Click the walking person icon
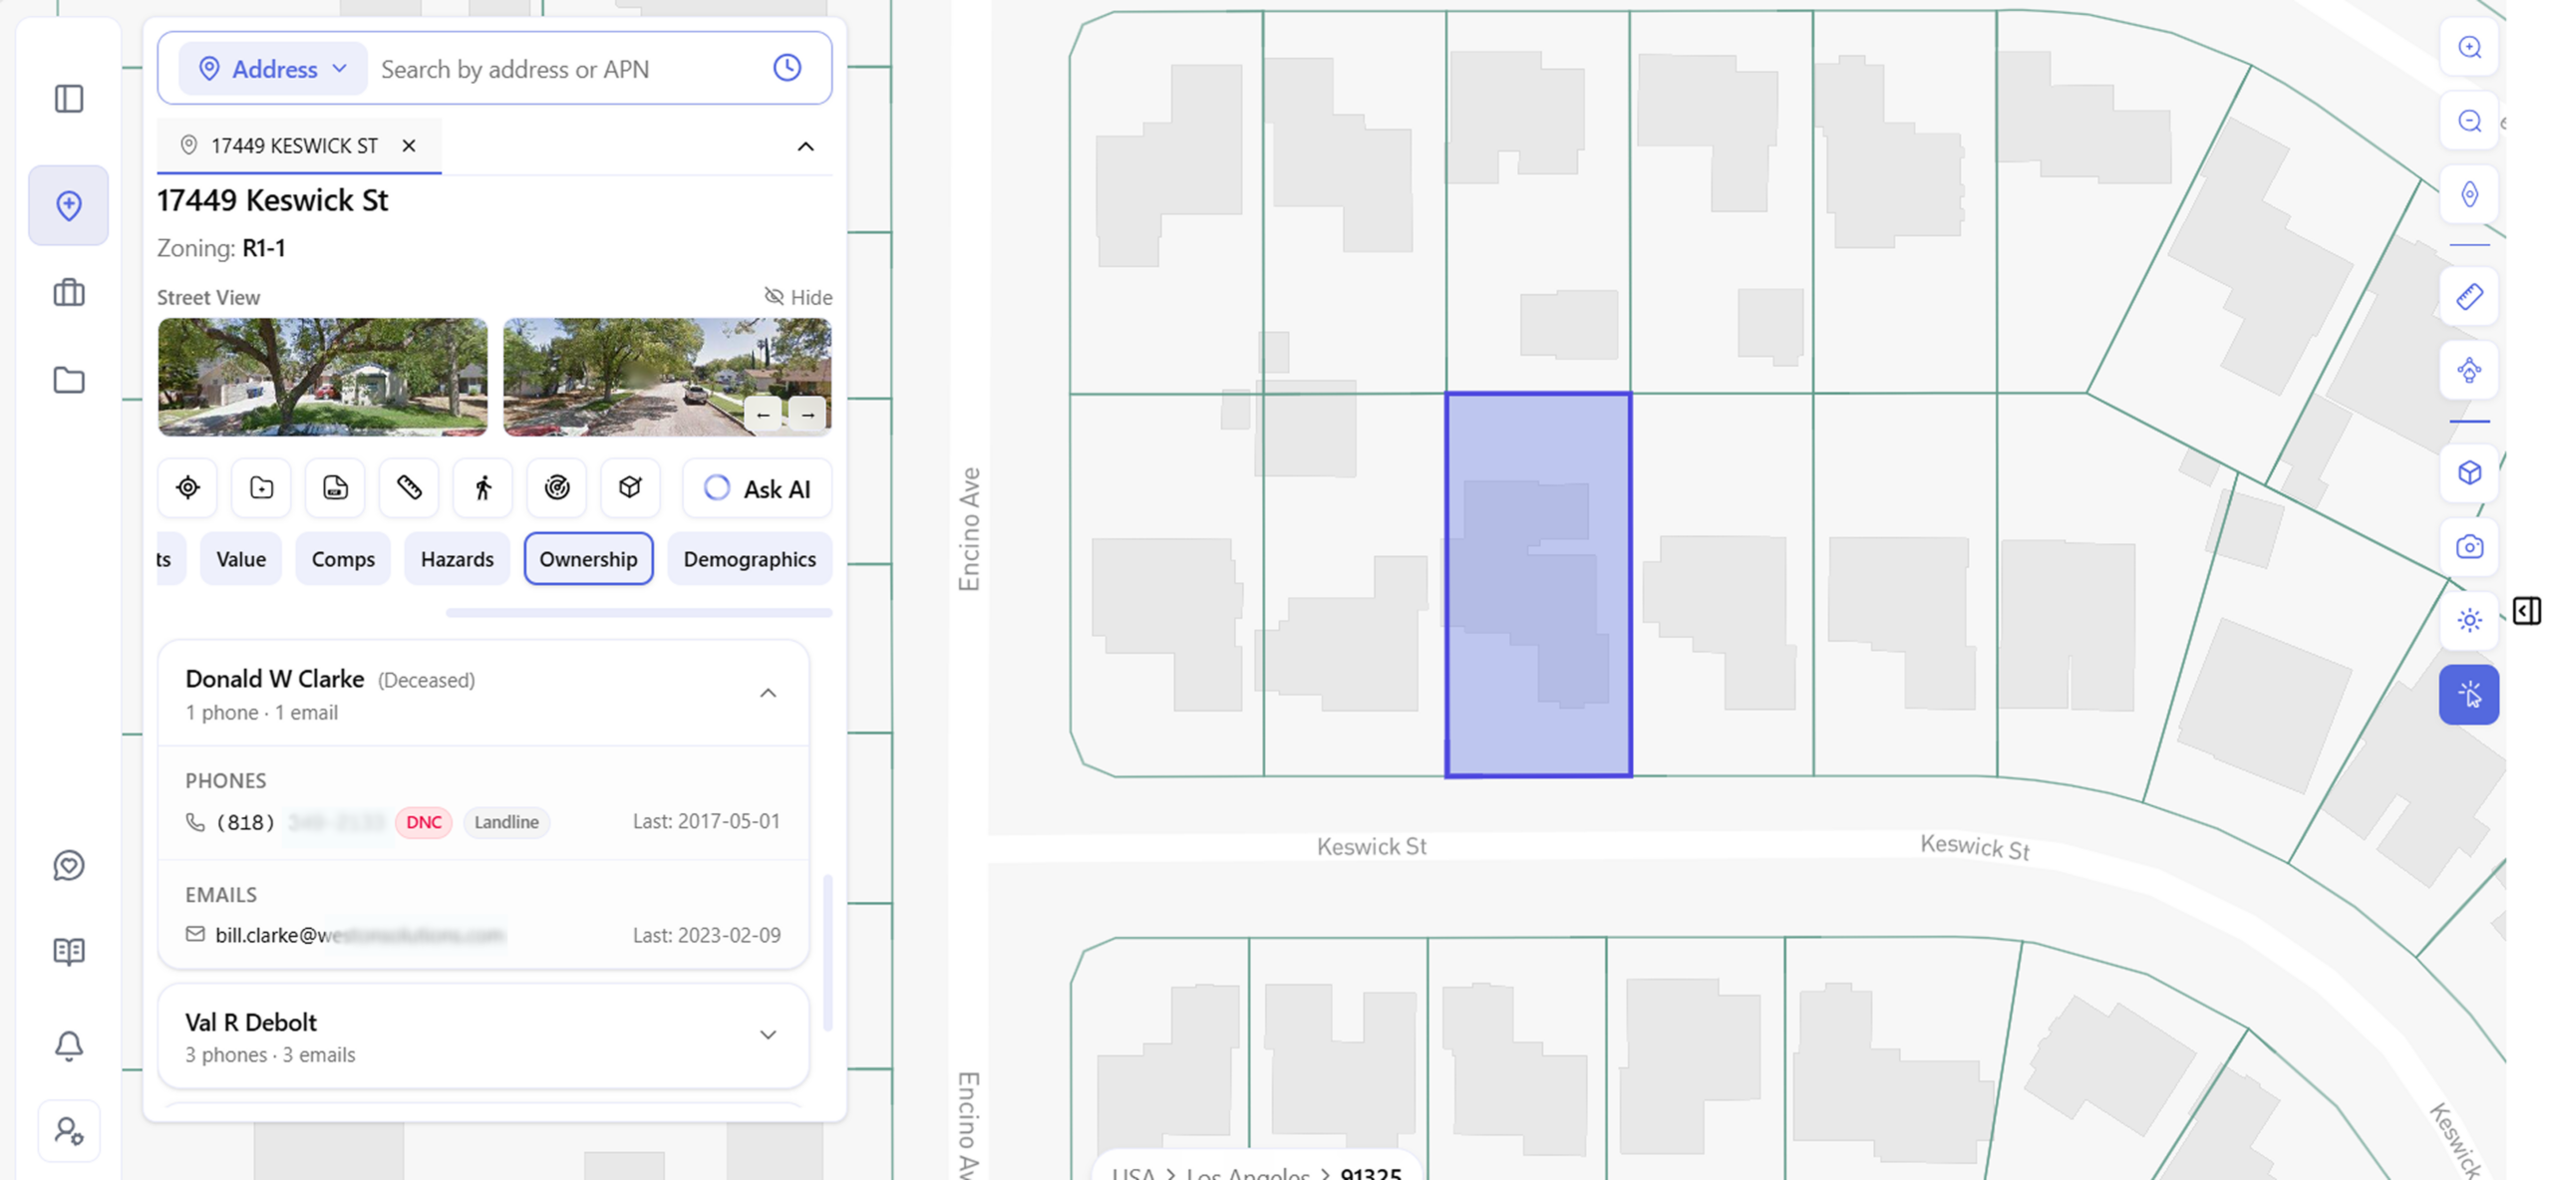 pos(482,487)
